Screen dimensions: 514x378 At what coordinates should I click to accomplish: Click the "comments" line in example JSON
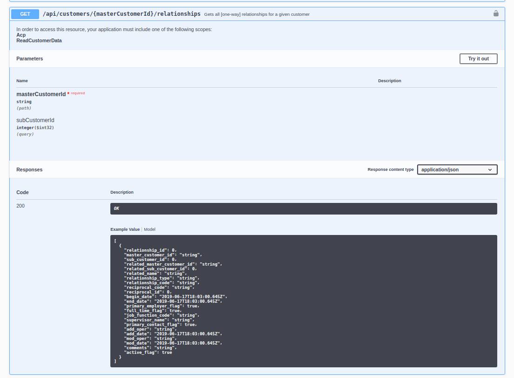click(x=150, y=348)
